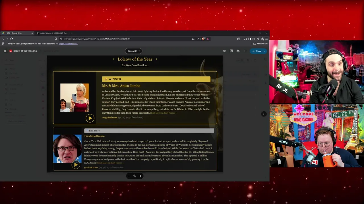Open PirateSoftware's Read More on Kiwi Farms link

tap(111, 163)
